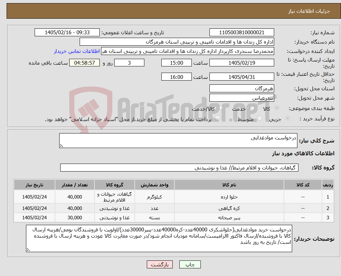Click the remaining days field showing 3
This screenshot has height=276, width=341.
click(129, 63)
